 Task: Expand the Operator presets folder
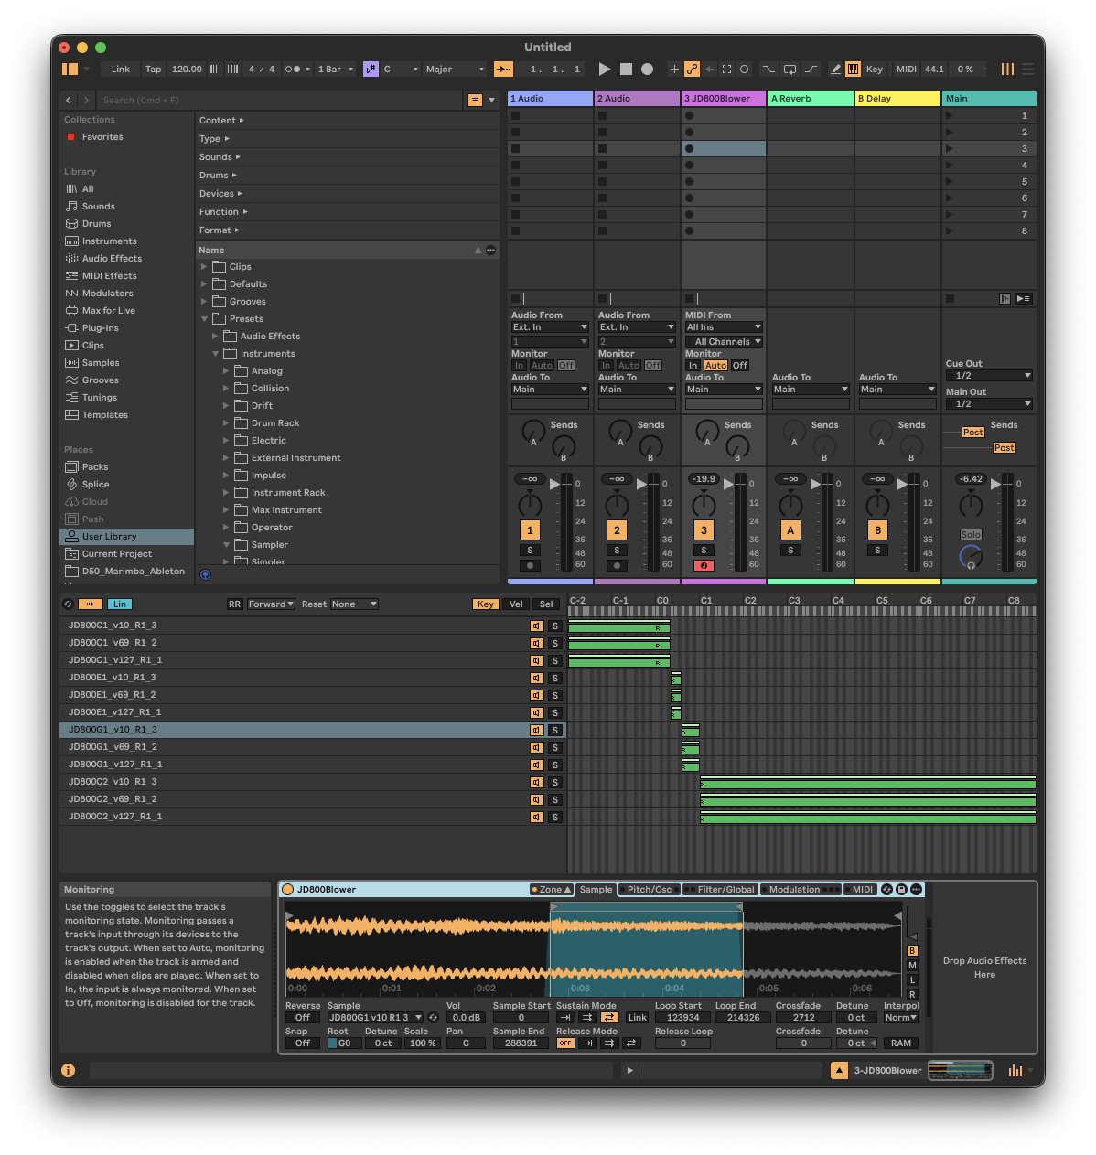tap(226, 527)
